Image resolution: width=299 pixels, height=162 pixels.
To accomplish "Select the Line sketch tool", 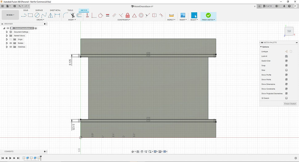I will tap(24, 15).
